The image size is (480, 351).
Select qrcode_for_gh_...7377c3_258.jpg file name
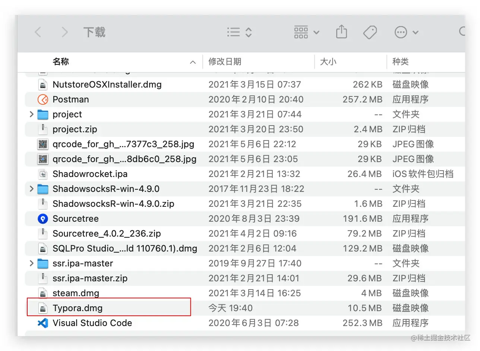(x=123, y=145)
